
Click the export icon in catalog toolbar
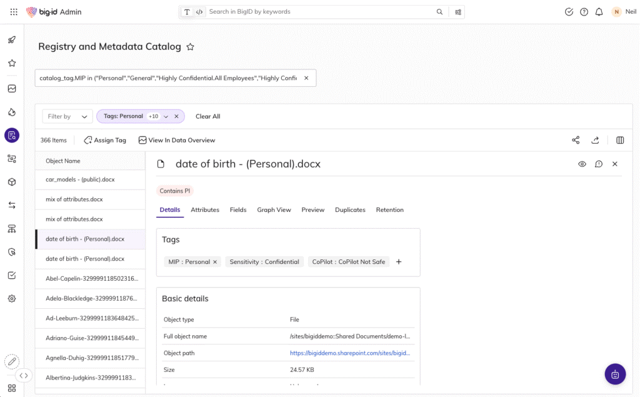click(595, 140)
